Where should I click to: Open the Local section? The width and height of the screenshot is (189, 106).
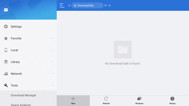(x=28, y=50)
